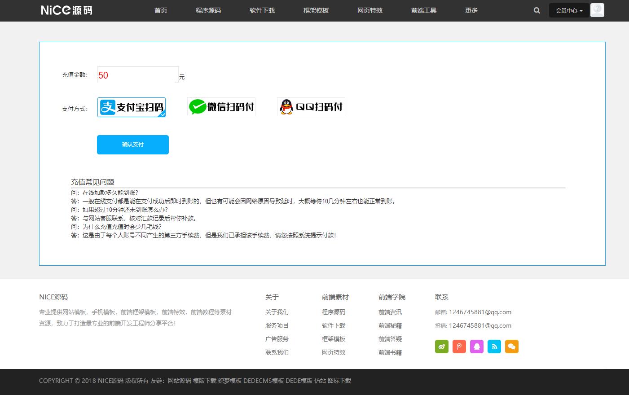Open 框架模板 navigation item
This screenshot has height=395, width=629.
coord(316,10)
